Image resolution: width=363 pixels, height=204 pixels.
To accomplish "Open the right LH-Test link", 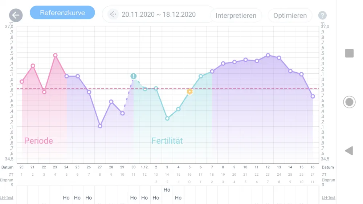I will coord(328,197).
